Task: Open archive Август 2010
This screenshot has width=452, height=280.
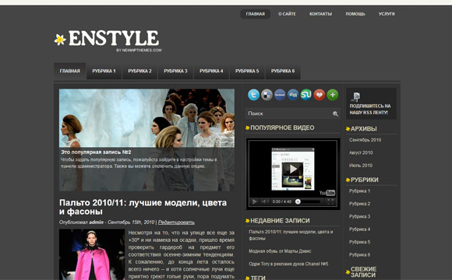Action: tap(361, 152)
